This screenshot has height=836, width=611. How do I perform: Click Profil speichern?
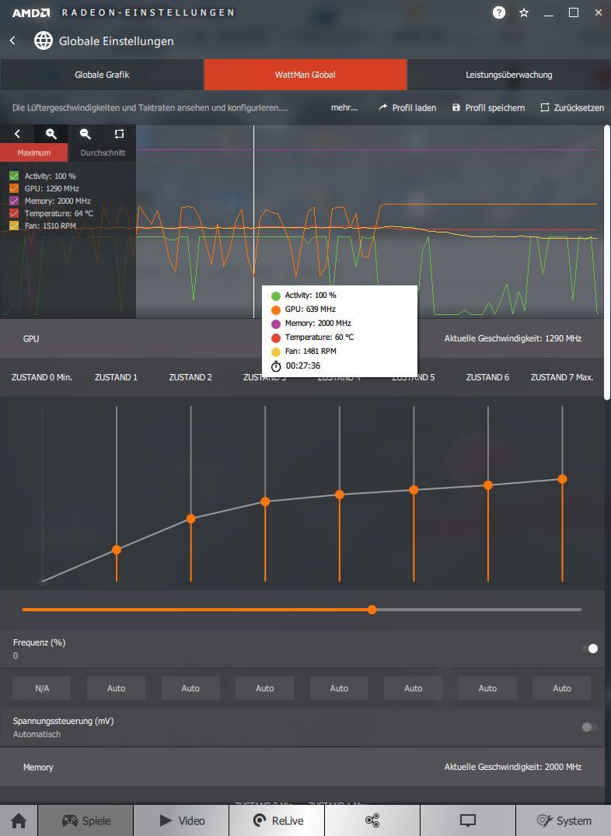tap(488, 107)
